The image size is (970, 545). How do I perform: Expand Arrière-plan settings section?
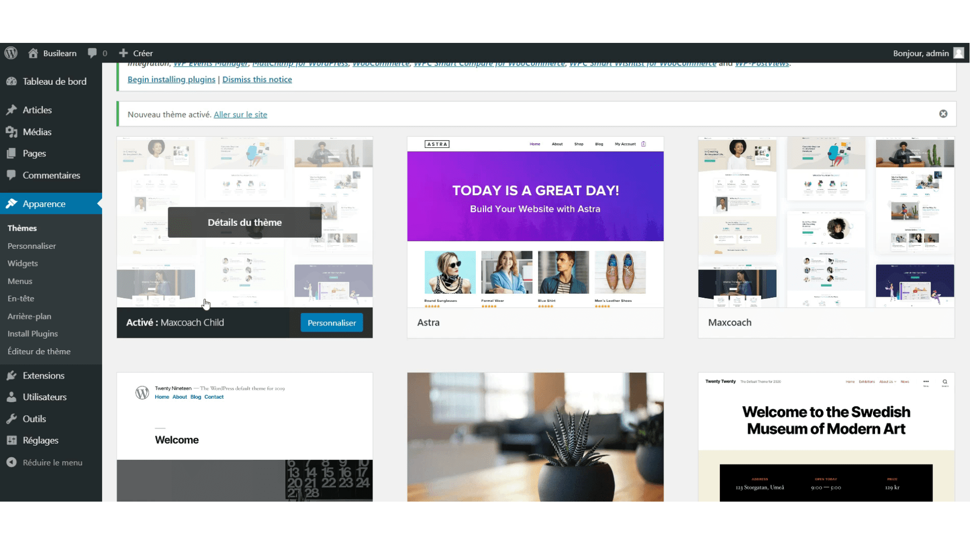[x=29, y=315]
